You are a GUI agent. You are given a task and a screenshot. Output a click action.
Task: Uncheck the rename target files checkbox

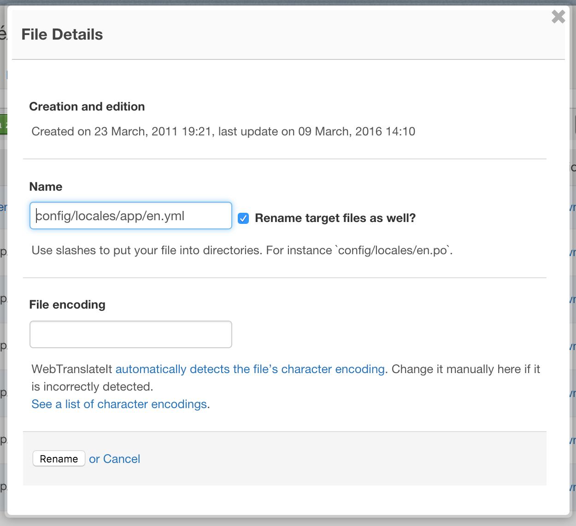click(243, 218)
